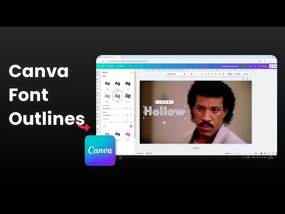285x214 pixels.
Task: Open the letter spacing icon in toolbar
Action: (220, 74)
